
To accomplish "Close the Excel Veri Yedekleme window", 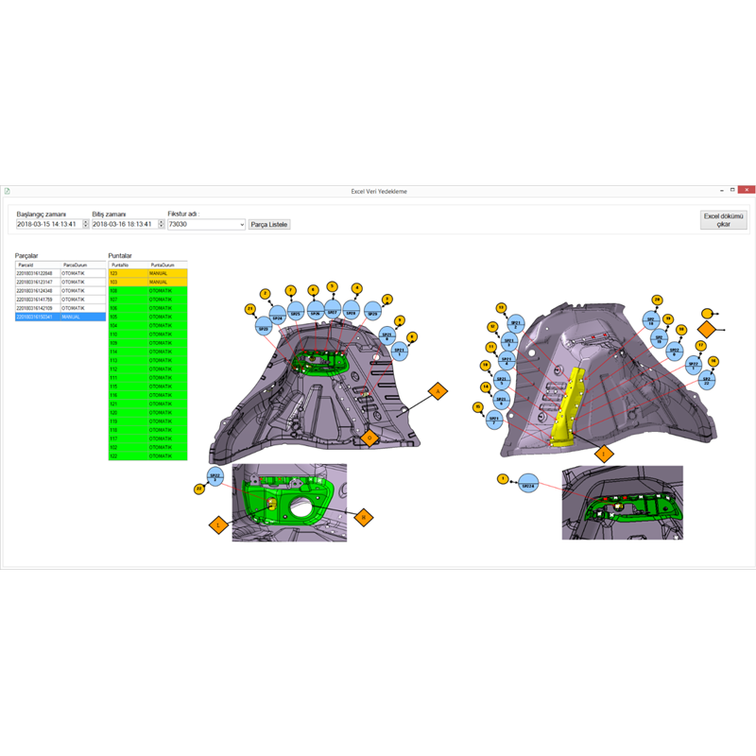I will point(747,191).
